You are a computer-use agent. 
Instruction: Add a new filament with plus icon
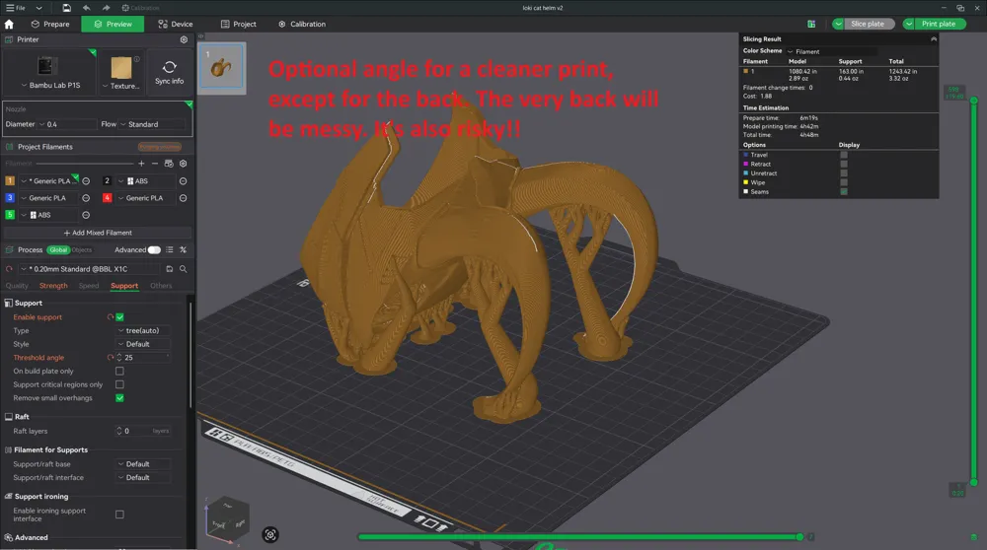pyautogui.click(x=141, y=164)
